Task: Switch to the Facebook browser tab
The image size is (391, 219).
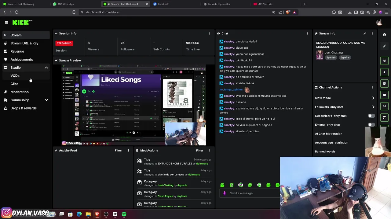Action: 176,4
